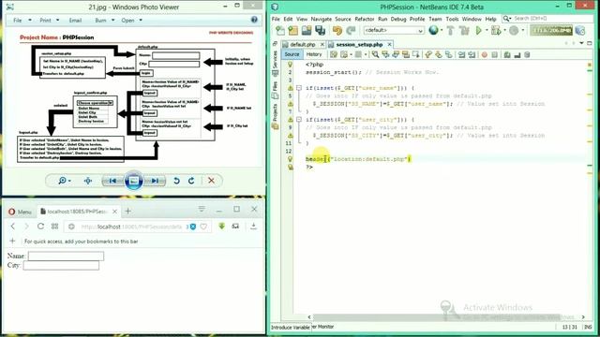The width and height of the screenshot is (600, 337).
Task: Click the orange Undo arrow in NetBeans
Action: [337, 30]
